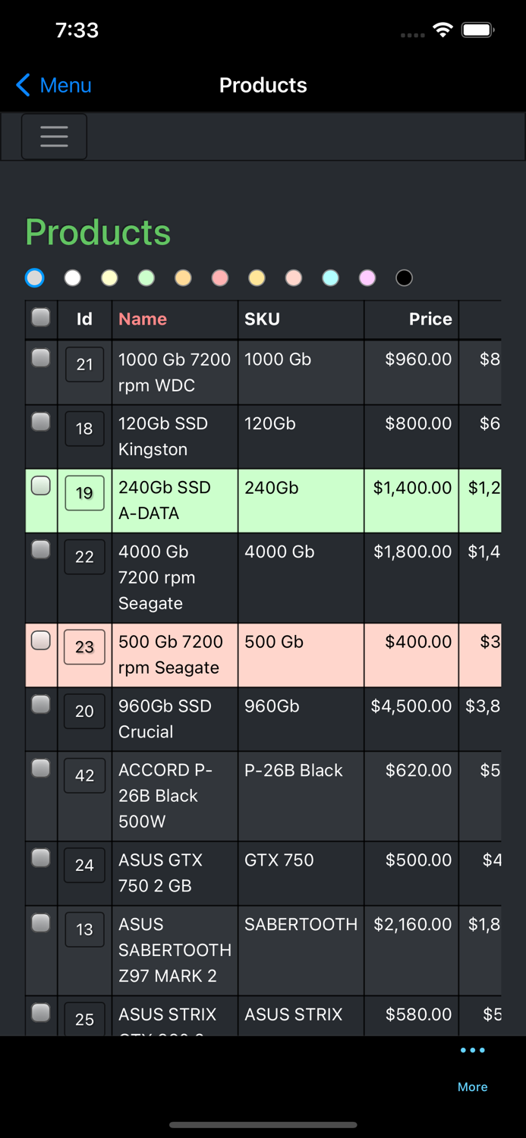526x1138 pixels.
Task: Check the 1000 Gb WDC row checkbox
Action: pyautogui.click(x=40, y=357)
